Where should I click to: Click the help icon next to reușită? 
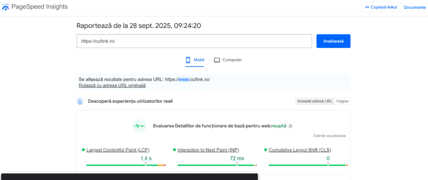pyautogui.click(x=290, y=126)
